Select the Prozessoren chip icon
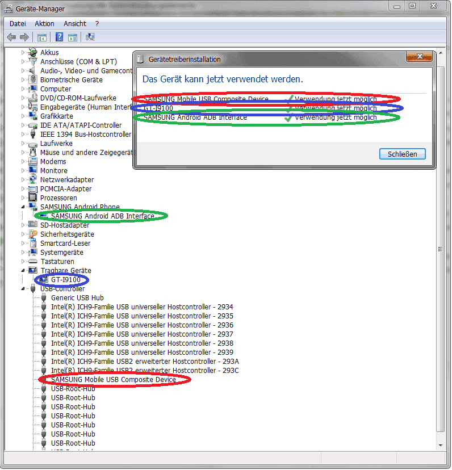The image size is (452, 470). tap(32, 198)
